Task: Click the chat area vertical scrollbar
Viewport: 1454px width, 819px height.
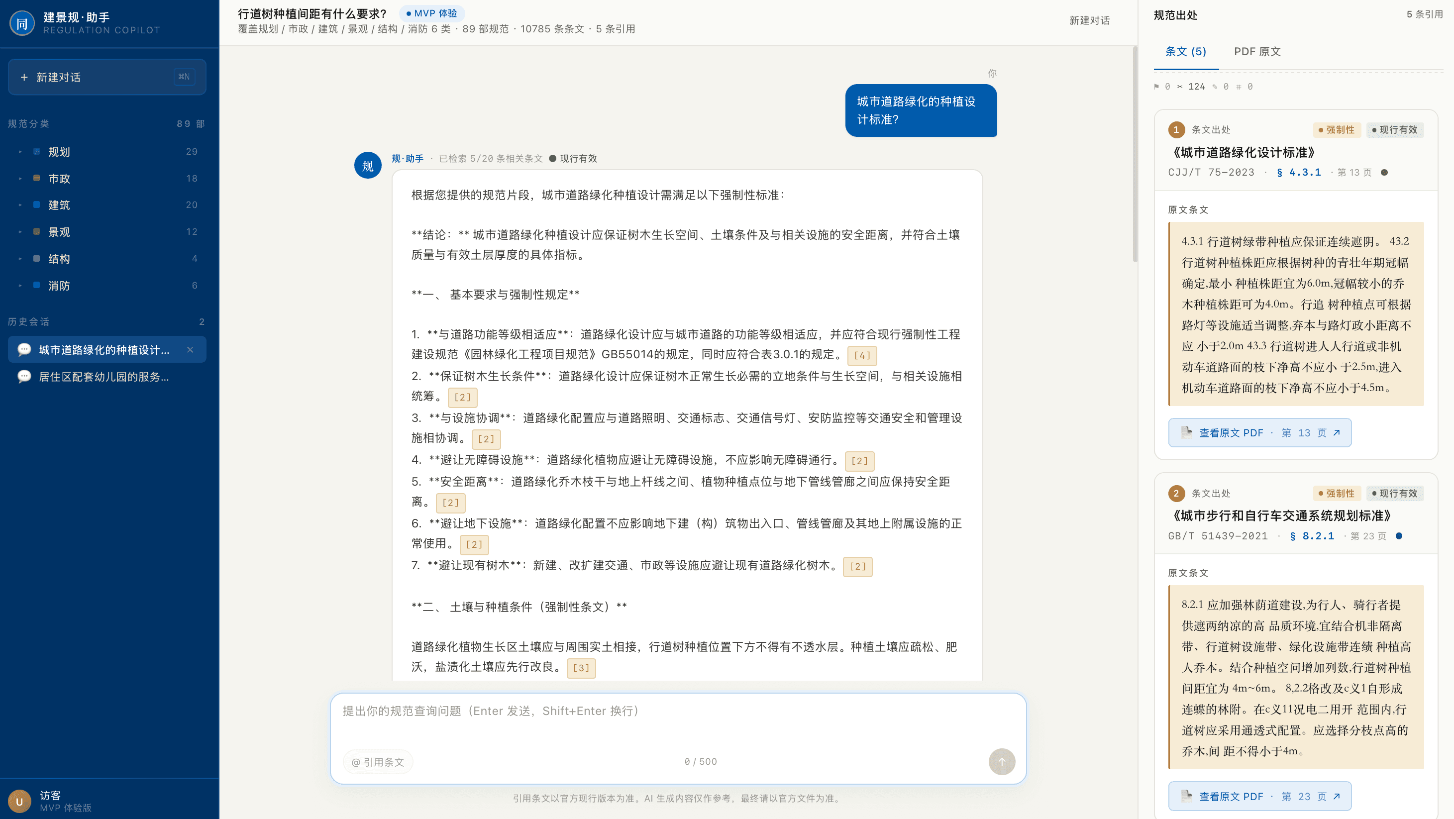Action: point(1135,154)
